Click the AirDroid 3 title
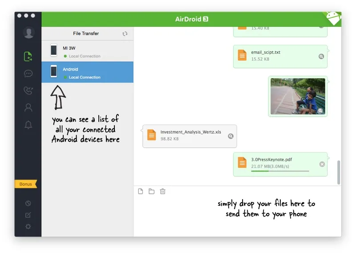Image resolution: width=356 pixels, height=254 pixels. (x=192, y=19)
